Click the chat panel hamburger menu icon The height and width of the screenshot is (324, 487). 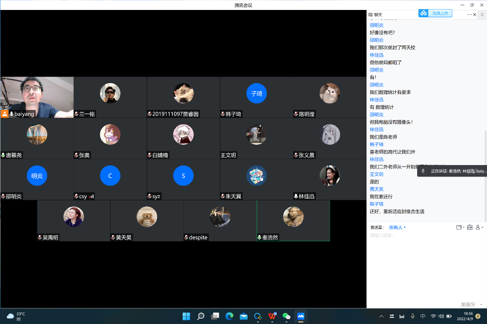(482, 15)
